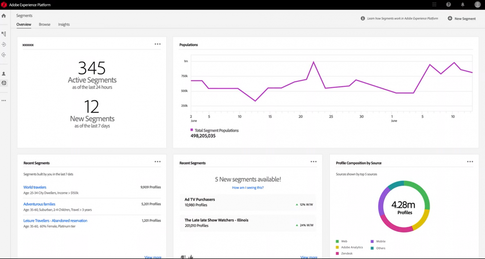Open the workflows branch icon in the sidebar
The width and height of the screenshot is (485, 259).
pyautogui.click(x=4, y=33)
